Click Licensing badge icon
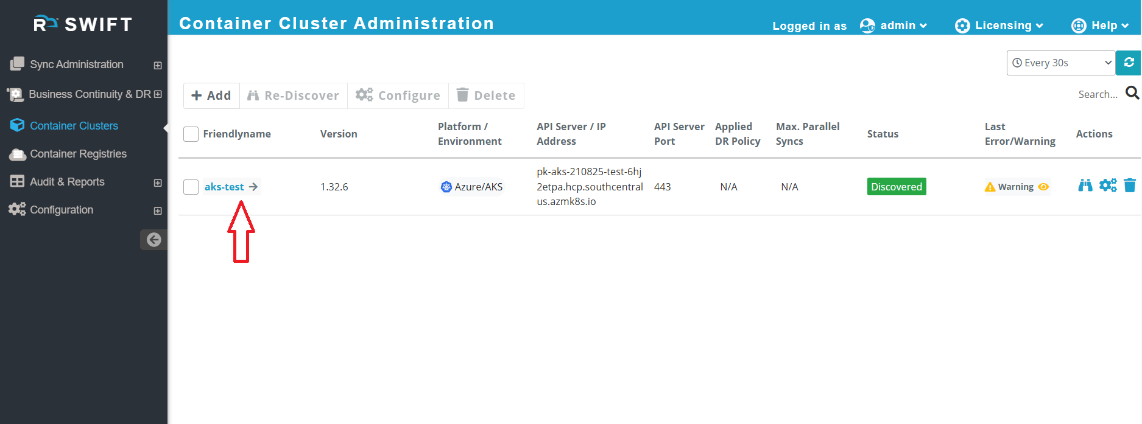1142x424 pixels. (x=962, y=26)
